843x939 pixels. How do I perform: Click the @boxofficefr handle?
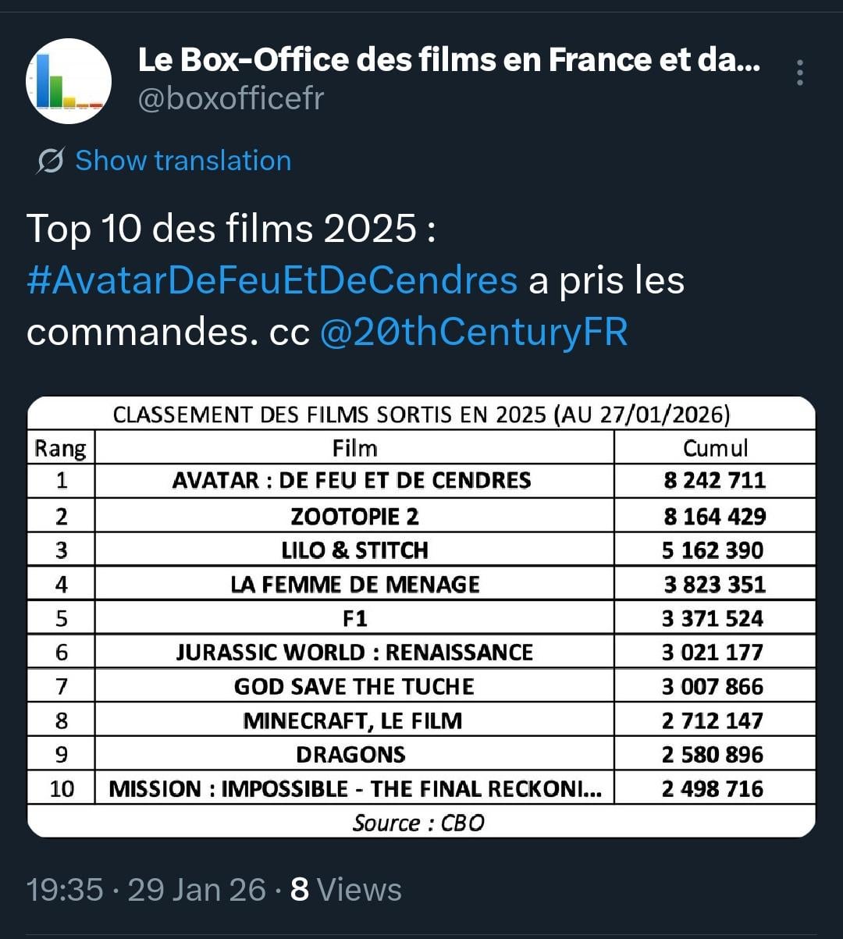[231, 99]
